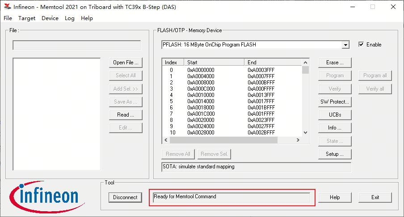
Task: Click the Disconnect button
Action: (x=125, y=197)
